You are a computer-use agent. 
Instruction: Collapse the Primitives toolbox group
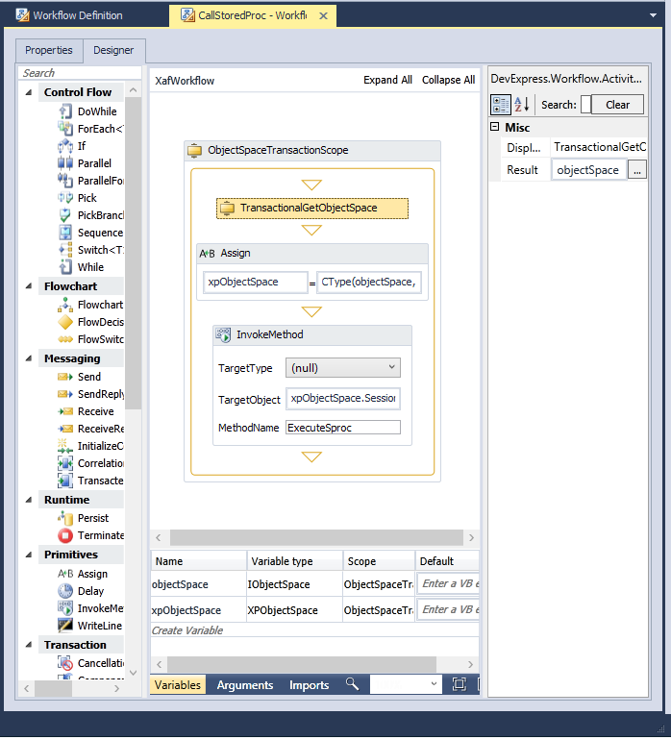pos(29,555)
